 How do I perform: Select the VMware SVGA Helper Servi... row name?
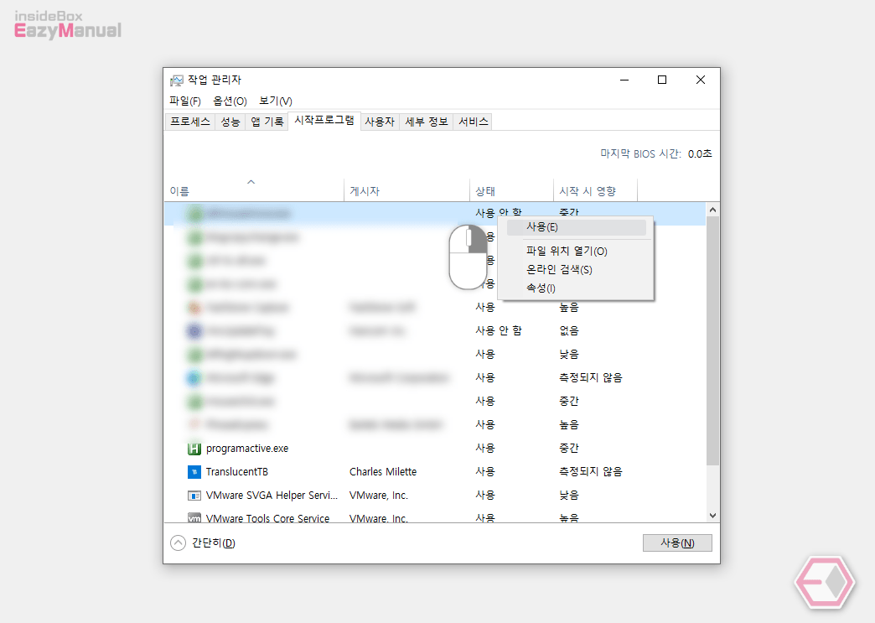(x=272, y=496)
